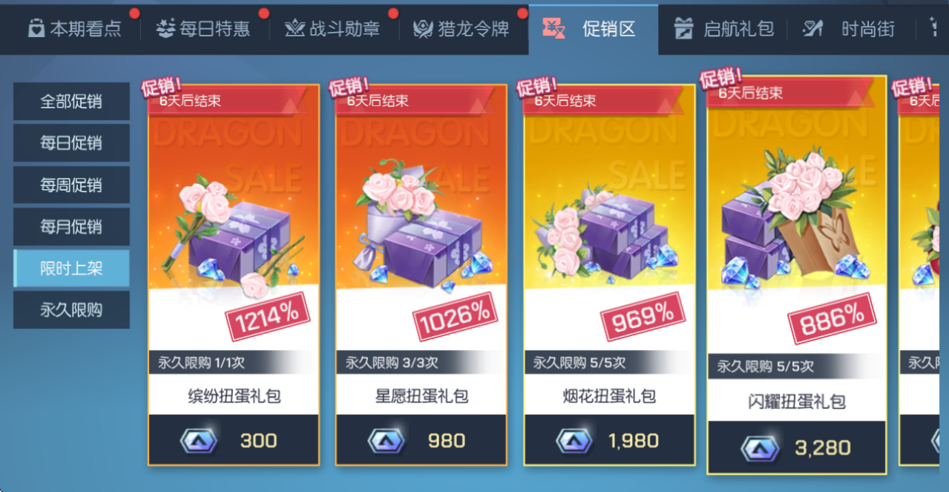Open the 启航礼包 gift box tab

click(x=723, y=29)
